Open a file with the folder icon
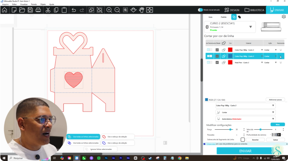The image size is (288, 161). tap(22, 10)
